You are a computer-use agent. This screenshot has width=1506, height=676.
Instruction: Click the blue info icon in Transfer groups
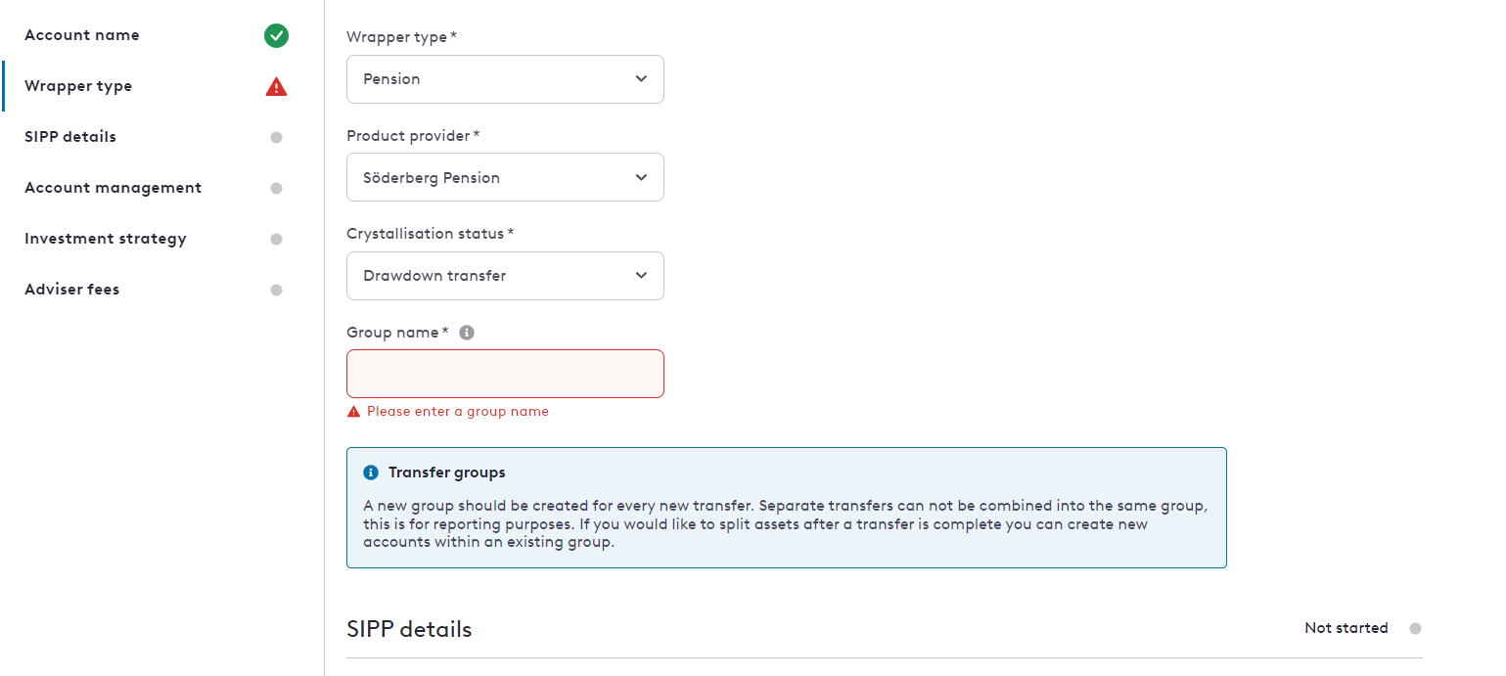(371, 473)
